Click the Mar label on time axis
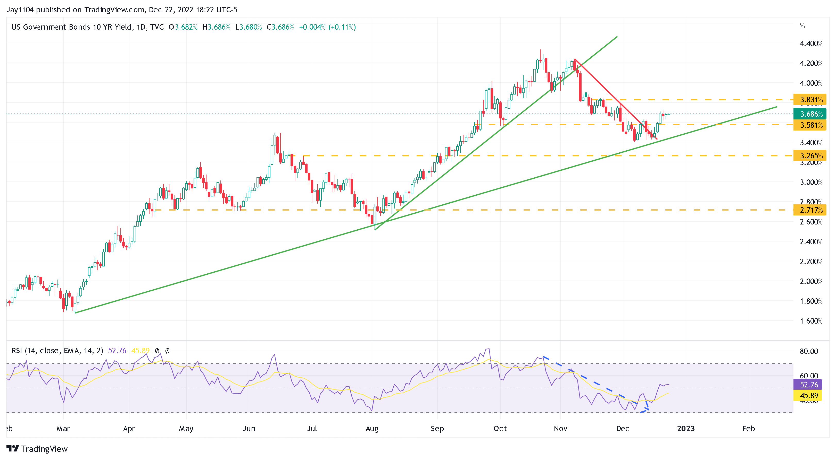Viewport: 836px width, 460px height. coord(63,429)
